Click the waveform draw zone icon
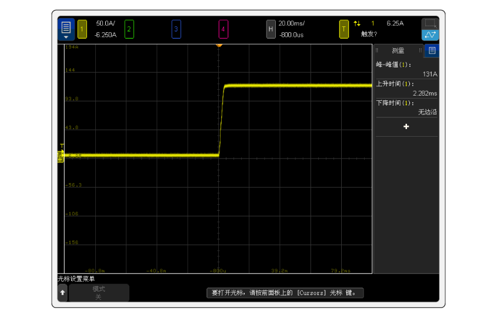 point(430,35)
